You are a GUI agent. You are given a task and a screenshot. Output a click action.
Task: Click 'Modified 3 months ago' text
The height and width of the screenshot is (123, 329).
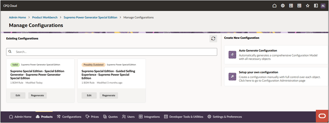tap(109, 83)
